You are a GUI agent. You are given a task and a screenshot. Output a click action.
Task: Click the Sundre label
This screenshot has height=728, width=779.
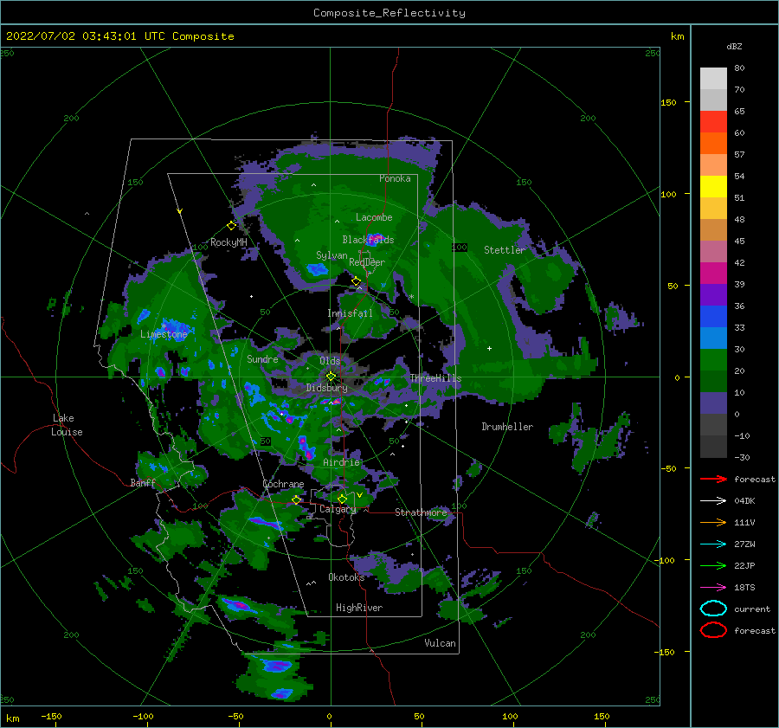coord(262,358)
